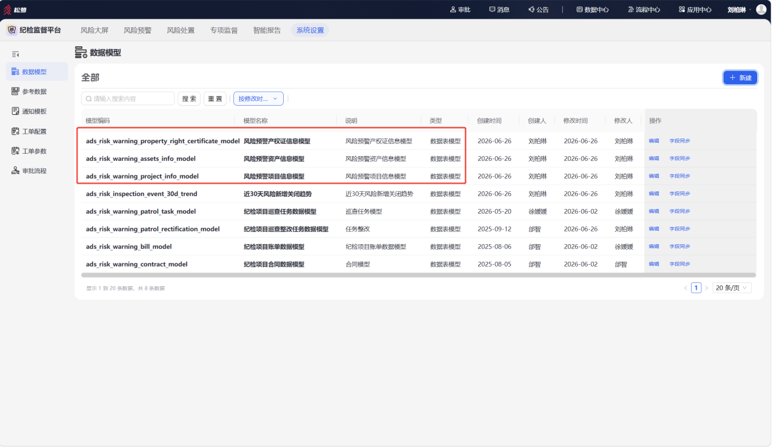Edit the property_right_certificate_model row

654,141
